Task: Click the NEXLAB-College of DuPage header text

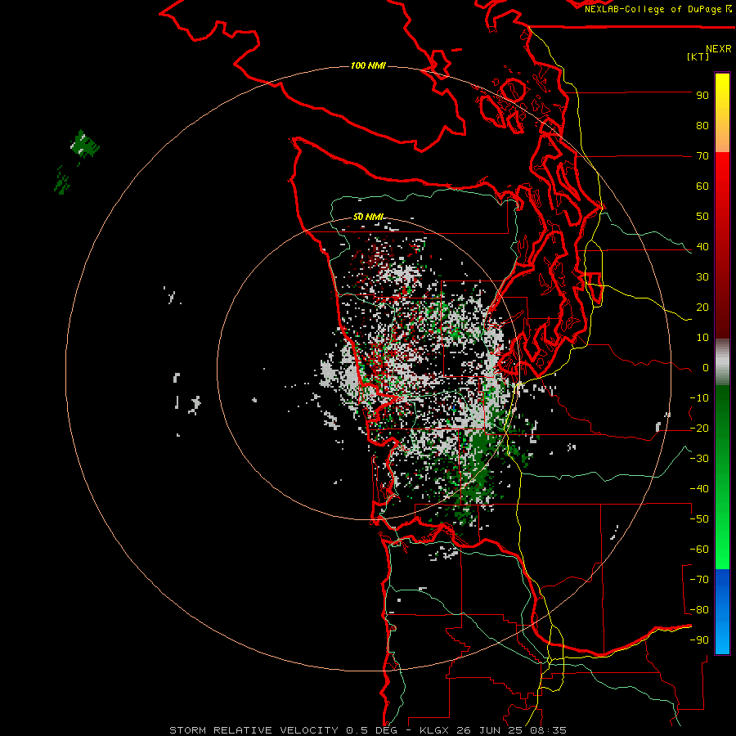Action: 653,9
